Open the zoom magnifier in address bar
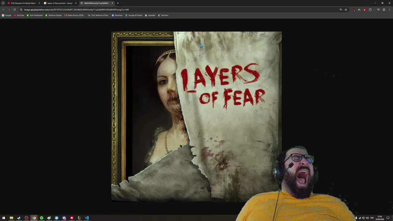Screen dimensions: 393x221 [341, 10]
